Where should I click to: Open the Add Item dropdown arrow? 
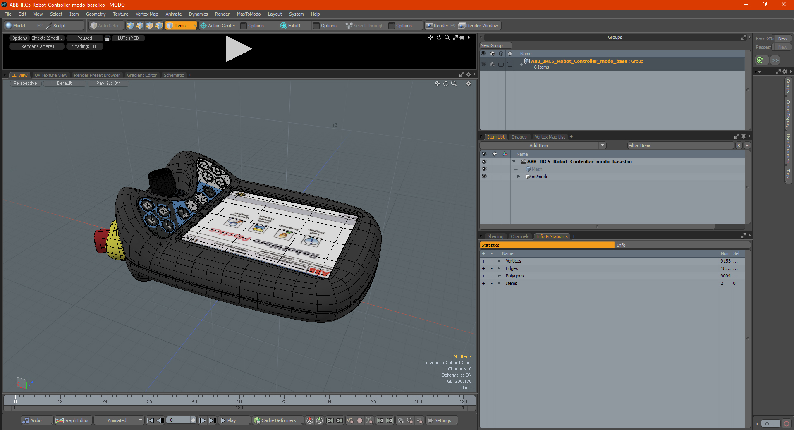pyautogui.click(x=603, y=146)
